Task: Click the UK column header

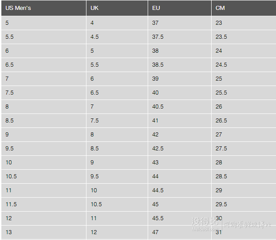Action: pyautogui.click(x=117, y=8)
